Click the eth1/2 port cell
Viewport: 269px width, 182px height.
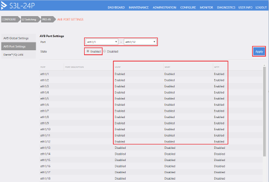tap(45, 80)
